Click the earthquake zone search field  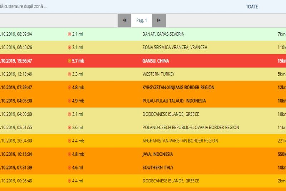(54, 6)
